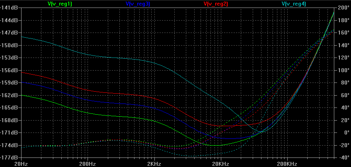The height and width of the screenshot is (167, 351).
Task: Click the 200KHz frequency axis label
Action: [x=287, y=164]
